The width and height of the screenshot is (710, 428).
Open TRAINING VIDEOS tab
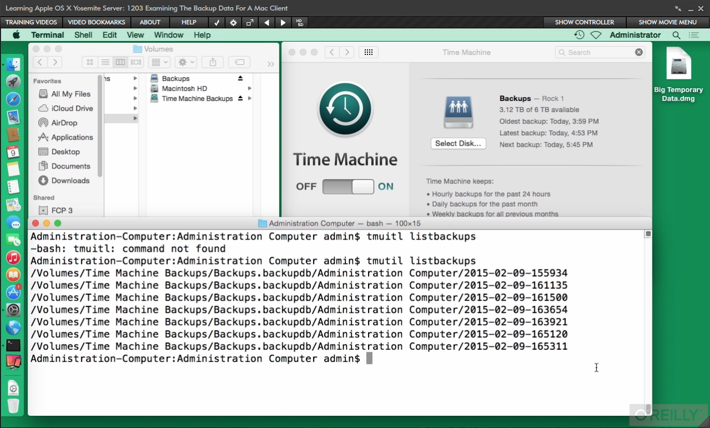[x=31, y=22]
